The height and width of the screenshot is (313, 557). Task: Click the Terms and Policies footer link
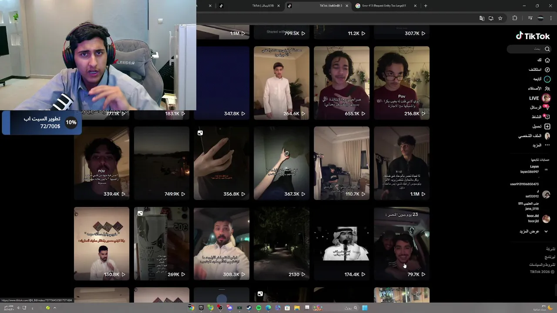tap(542, 265)
